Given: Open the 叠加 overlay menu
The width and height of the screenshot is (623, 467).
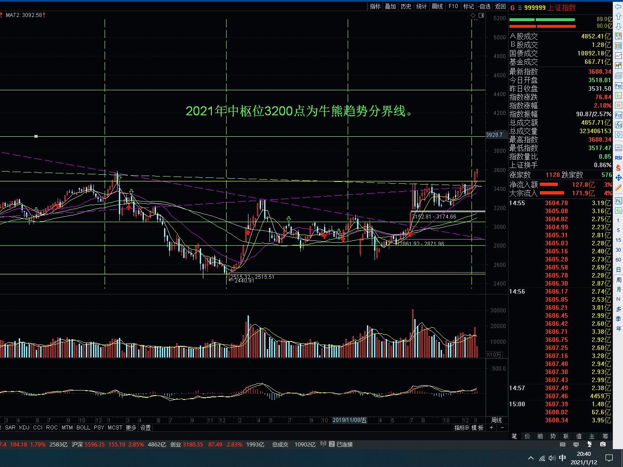Looking at the screenshot, I should pos(391,6).
